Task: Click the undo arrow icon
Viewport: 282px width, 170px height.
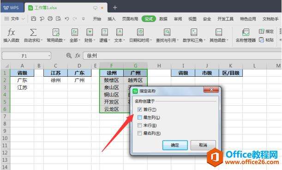Action: pyautogui.click(x=67, y=18)
